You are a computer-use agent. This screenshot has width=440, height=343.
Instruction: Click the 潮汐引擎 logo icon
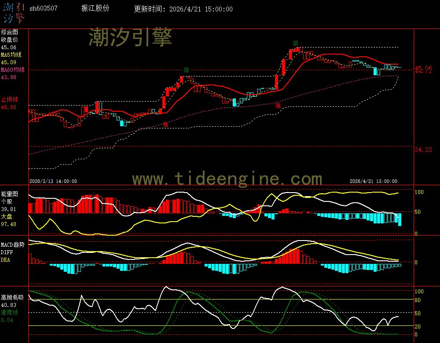[x=14, y=12]
